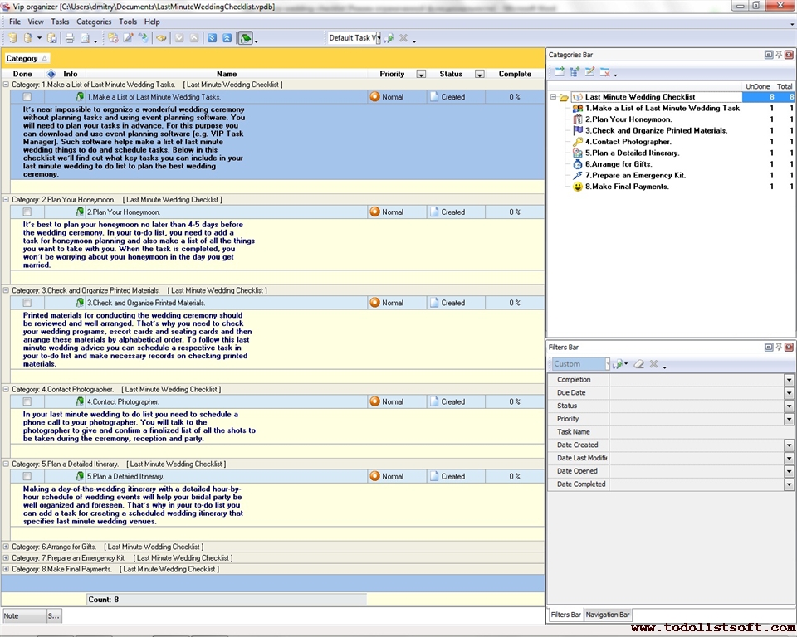Check the Done box for Plan Your Honeymoon

coord(27,212)
